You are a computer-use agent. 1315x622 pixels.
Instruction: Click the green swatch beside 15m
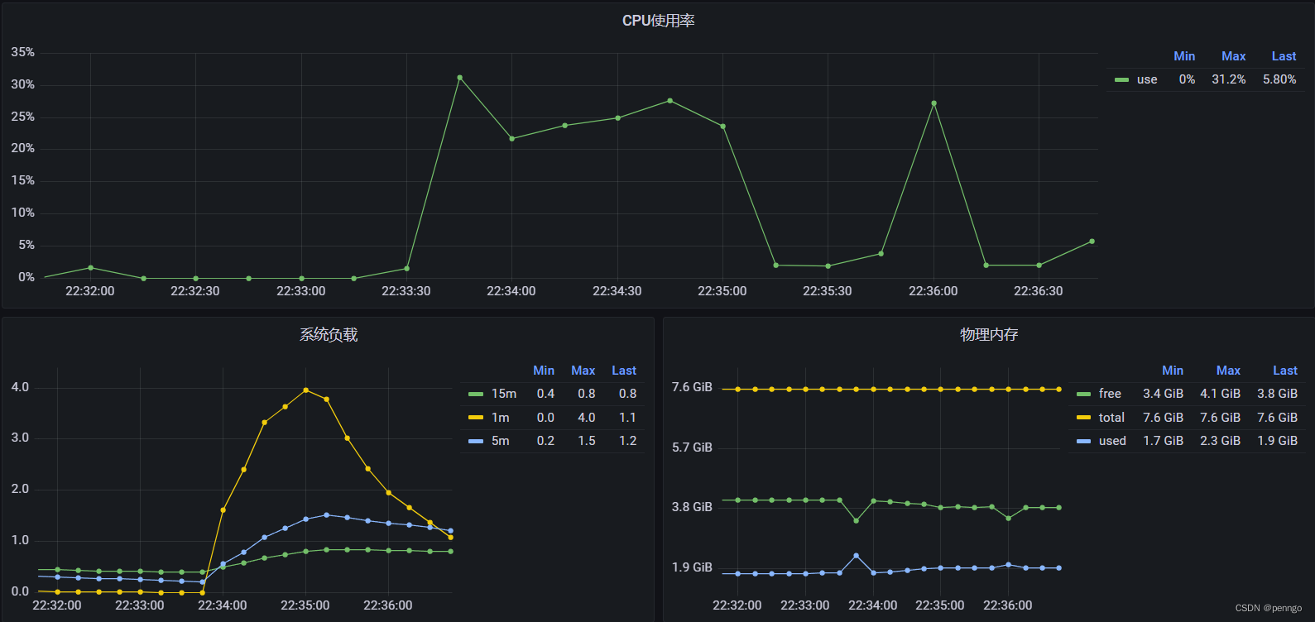coord(475,395)
